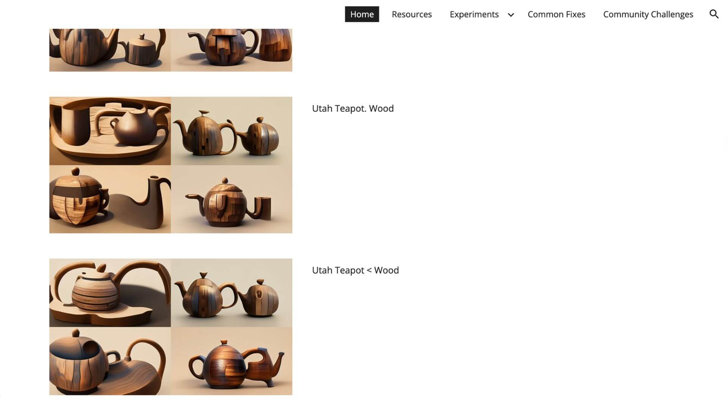Select the 'Utah Teapot. Wood' caption text

pos(353,109)
